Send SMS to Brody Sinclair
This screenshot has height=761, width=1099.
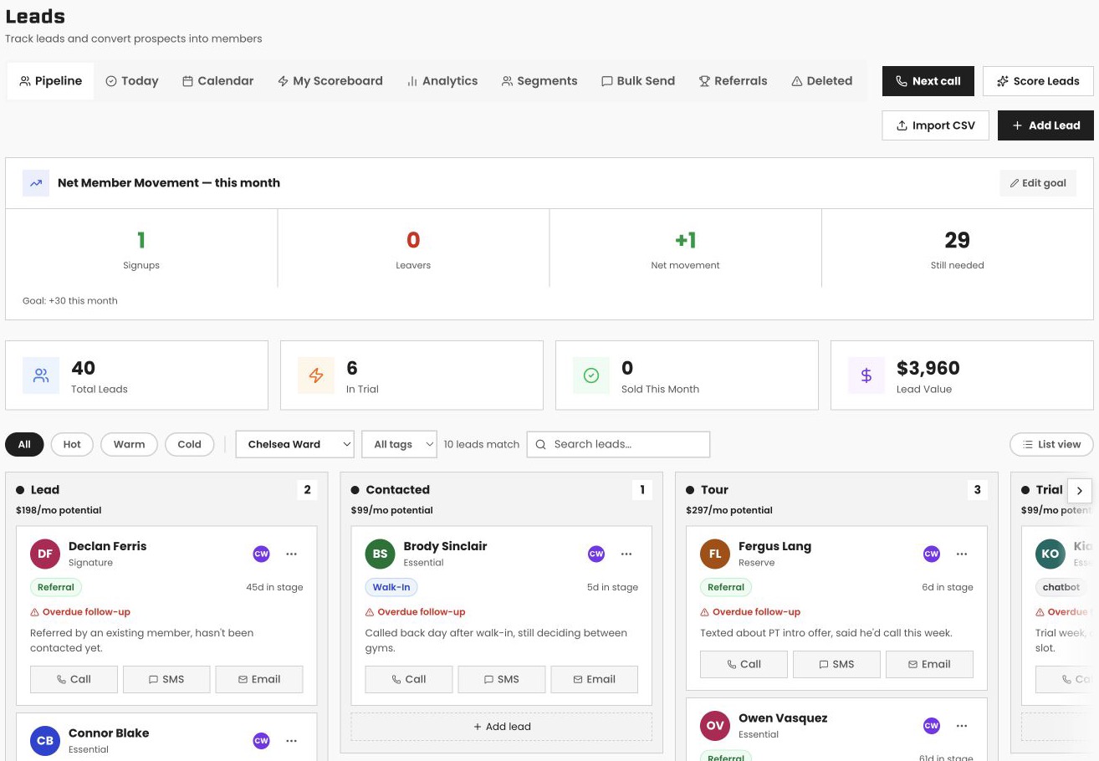pyautogui.click(x=502, y=679)
